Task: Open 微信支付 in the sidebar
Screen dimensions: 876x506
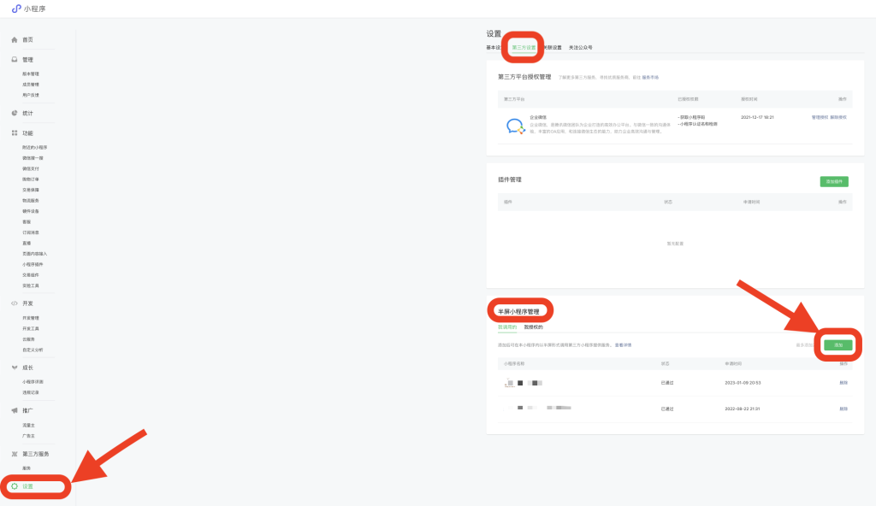Action: [x=31, y=168]
